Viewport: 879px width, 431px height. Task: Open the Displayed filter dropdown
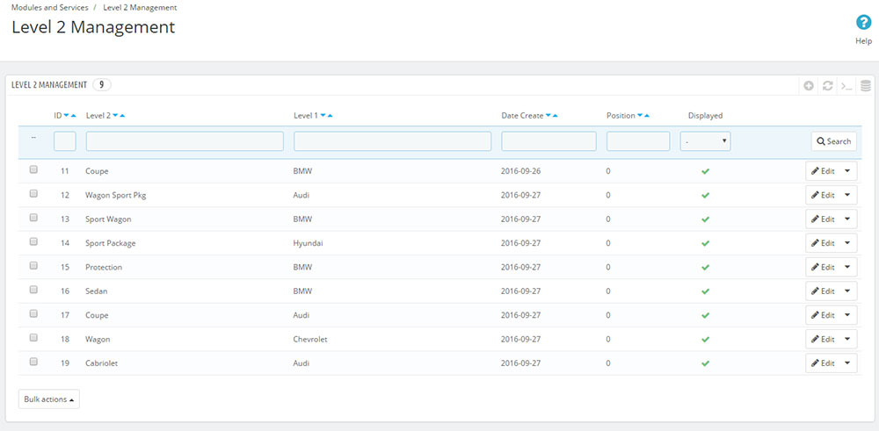click(705, 141)
